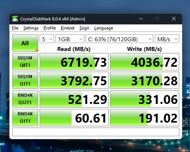Run all benchmarks with All button

[25, 43]
